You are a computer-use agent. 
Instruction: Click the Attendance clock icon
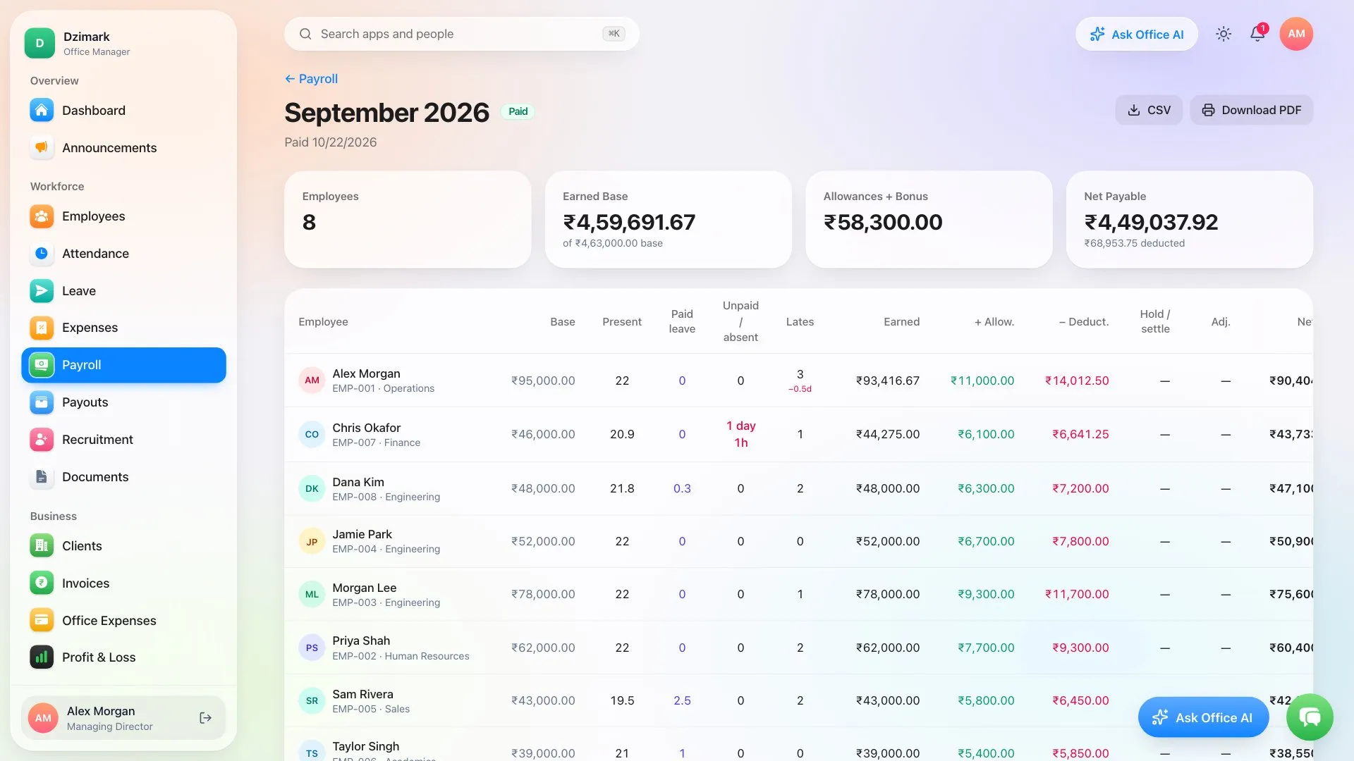pyautogui.click(x=42, y=254)
